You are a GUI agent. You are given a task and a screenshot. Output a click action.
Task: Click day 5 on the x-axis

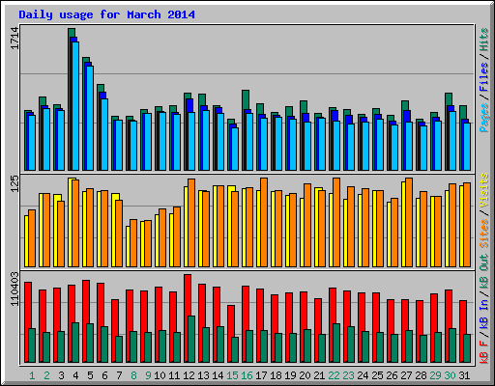click(90, 375)
